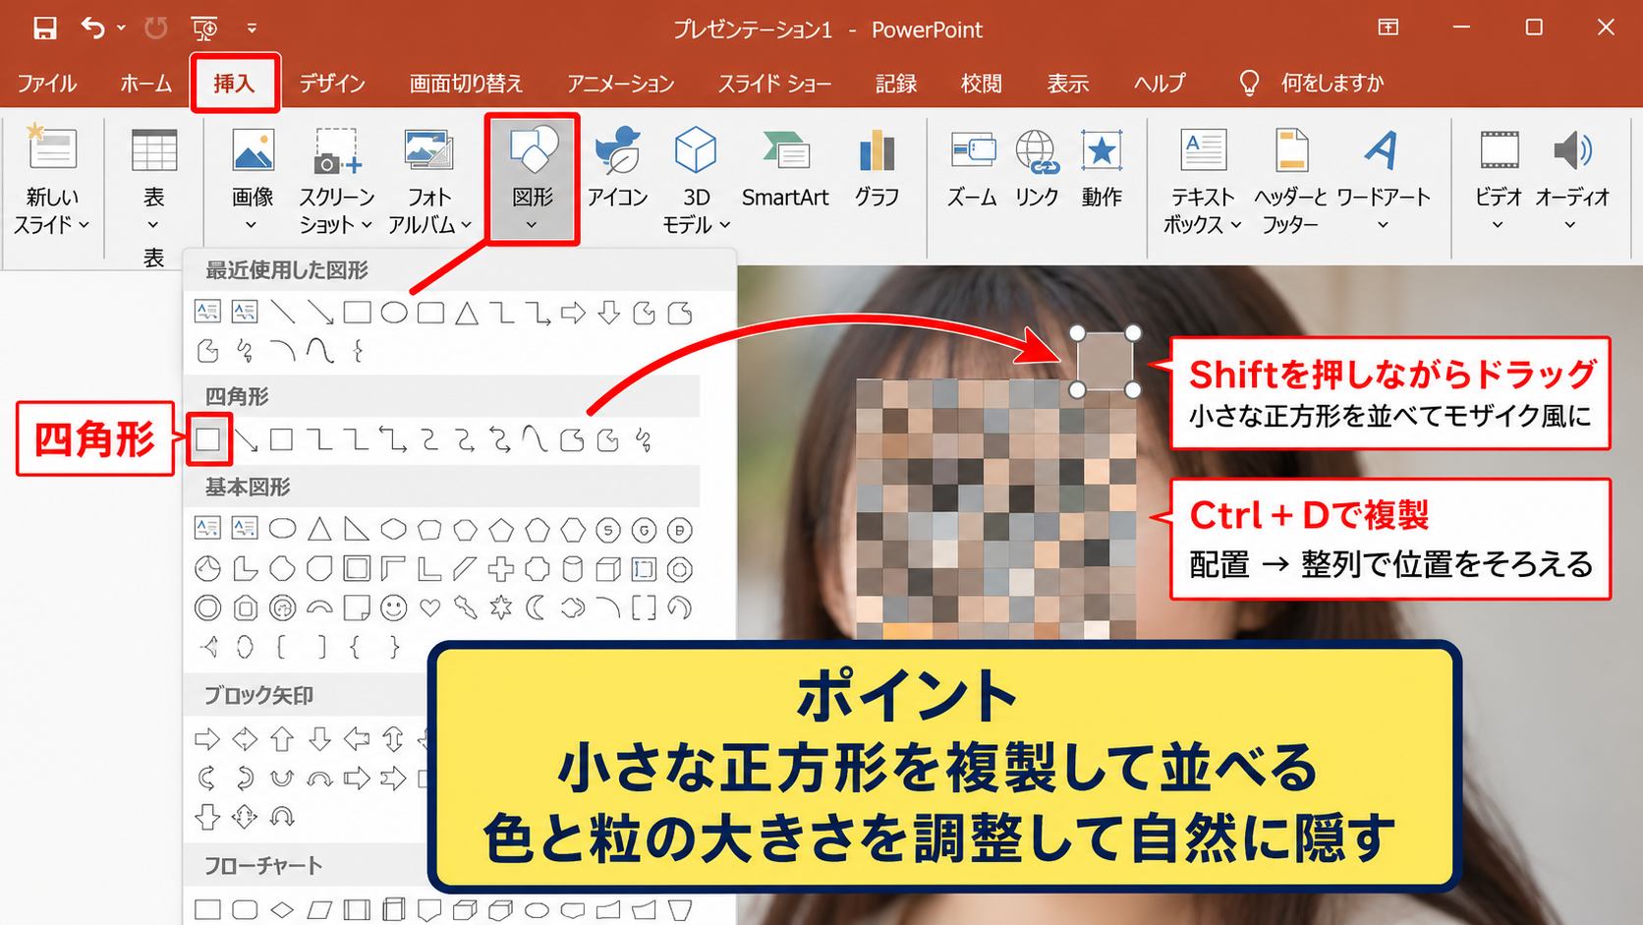Viewport: 1643px width, 925px height.
Task: Click the ズーム zoom tool
Action: (x=973, y=169)
